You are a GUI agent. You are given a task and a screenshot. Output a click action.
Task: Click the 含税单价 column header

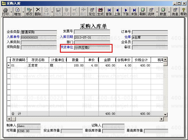[x=124, y=60]
